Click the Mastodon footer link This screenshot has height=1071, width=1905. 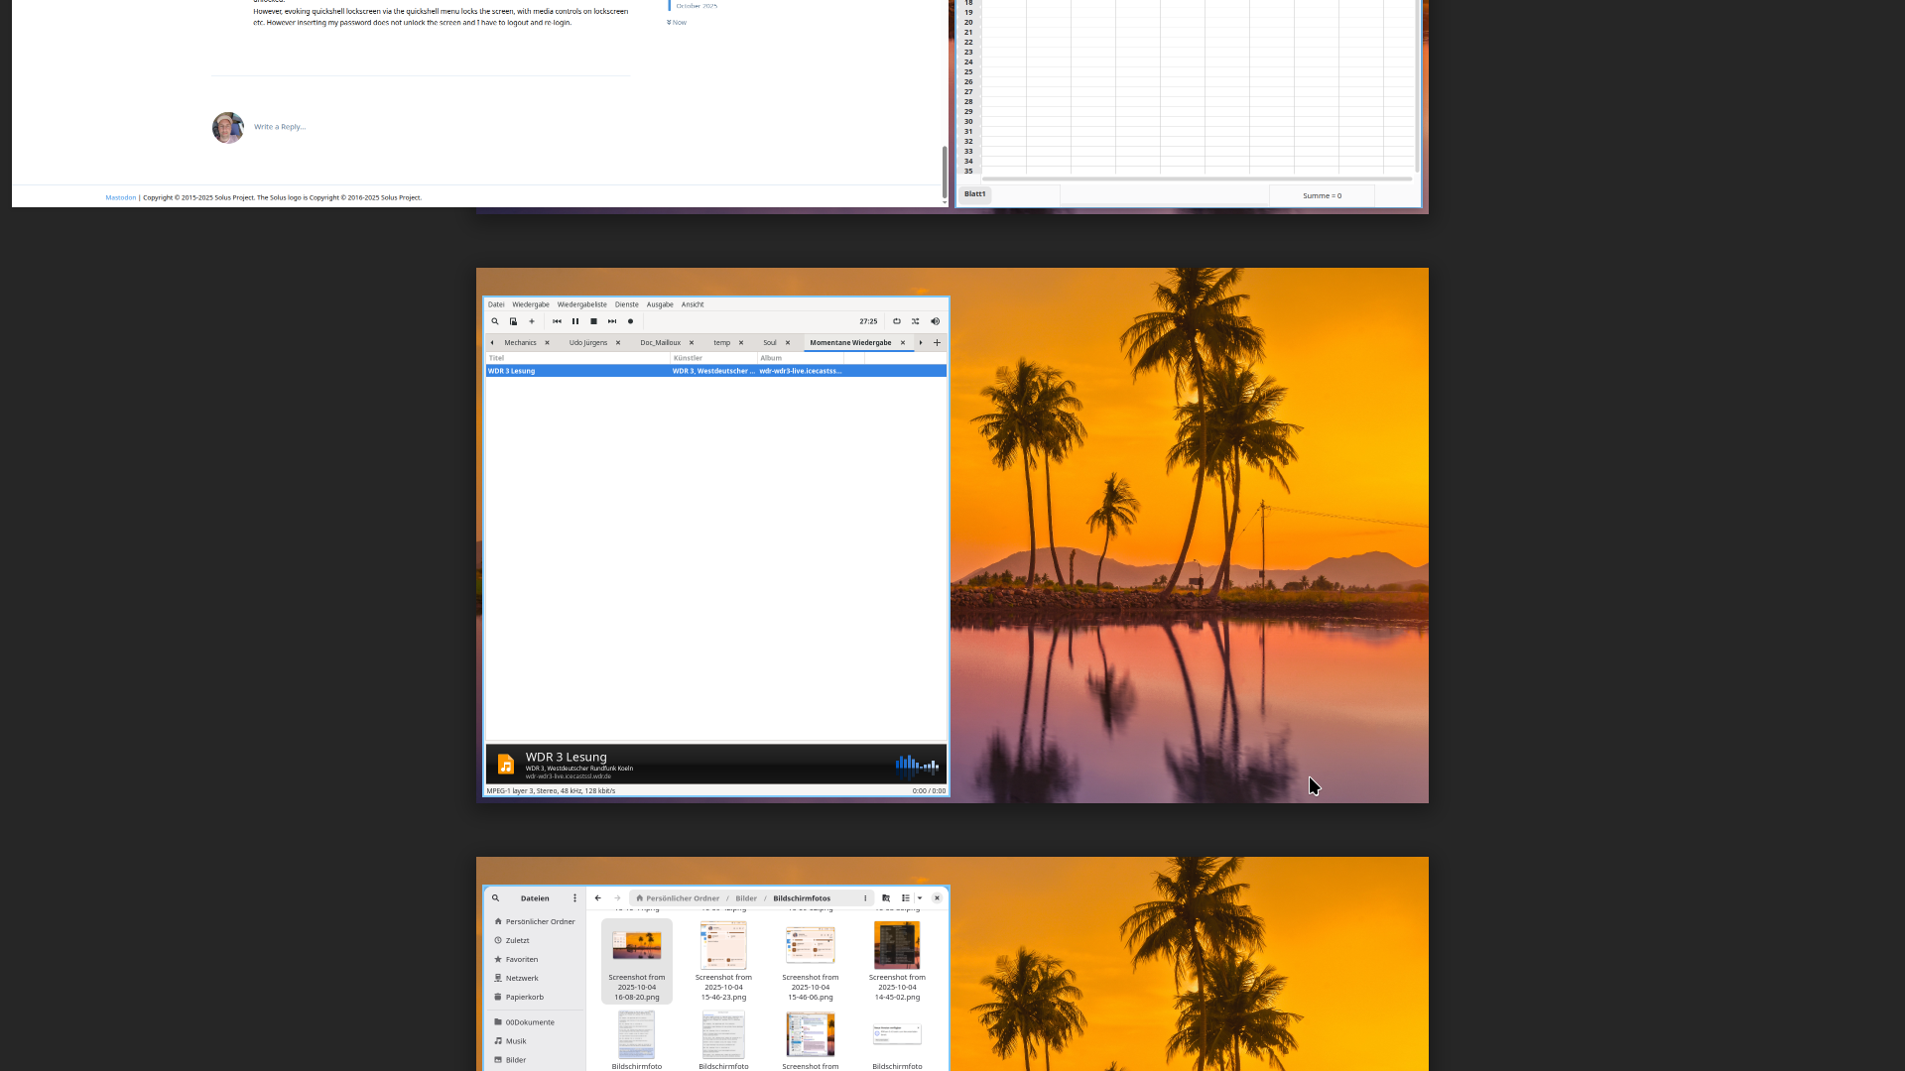pos(120,197)
